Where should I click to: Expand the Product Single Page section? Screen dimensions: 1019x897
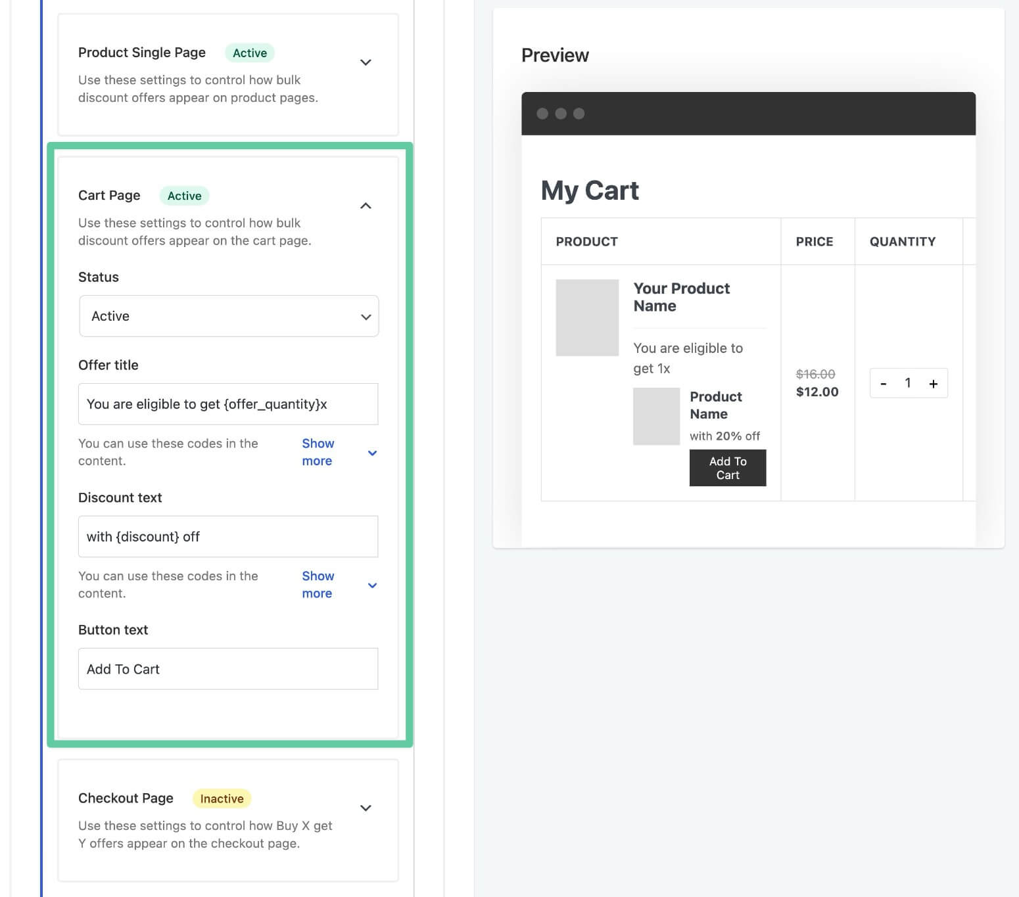click(x=366, y=62)
